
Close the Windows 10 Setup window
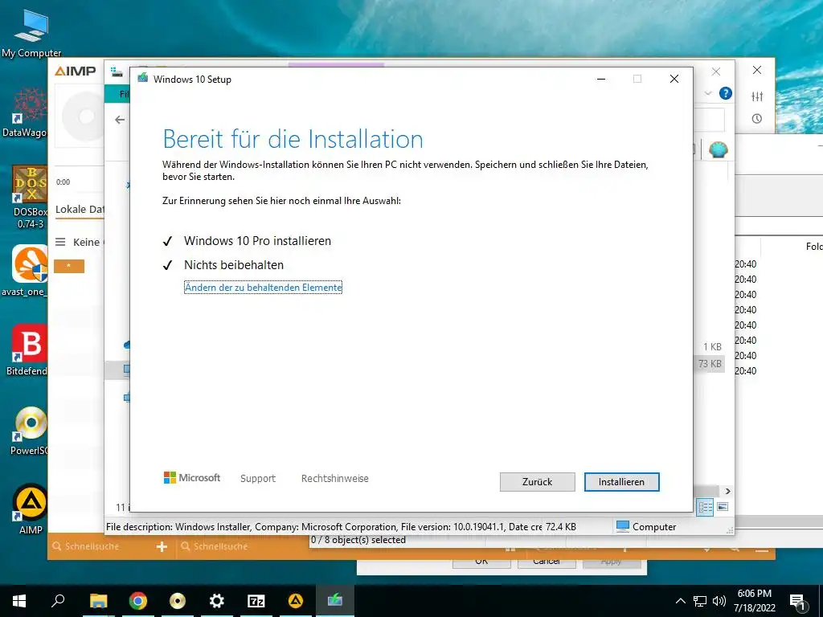674,79
